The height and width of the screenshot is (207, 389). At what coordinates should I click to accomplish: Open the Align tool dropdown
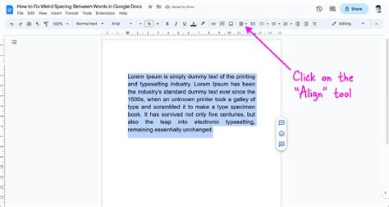click(243, 24)
